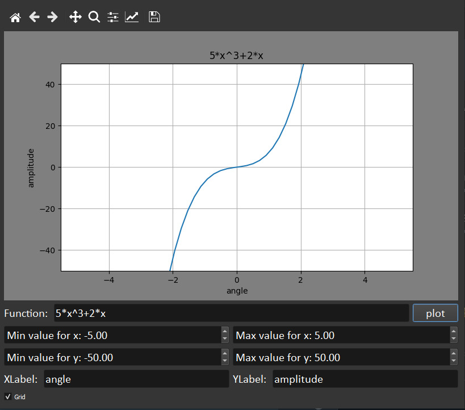Click the Function: label text
465x410 pixels.
point(26,313)
